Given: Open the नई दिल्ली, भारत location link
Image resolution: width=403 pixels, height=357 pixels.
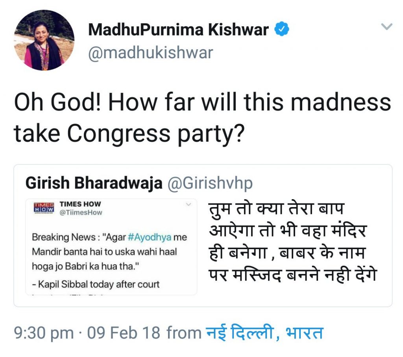Looking at the screenshot, I should pyautogui.click(x=265, y=333).
